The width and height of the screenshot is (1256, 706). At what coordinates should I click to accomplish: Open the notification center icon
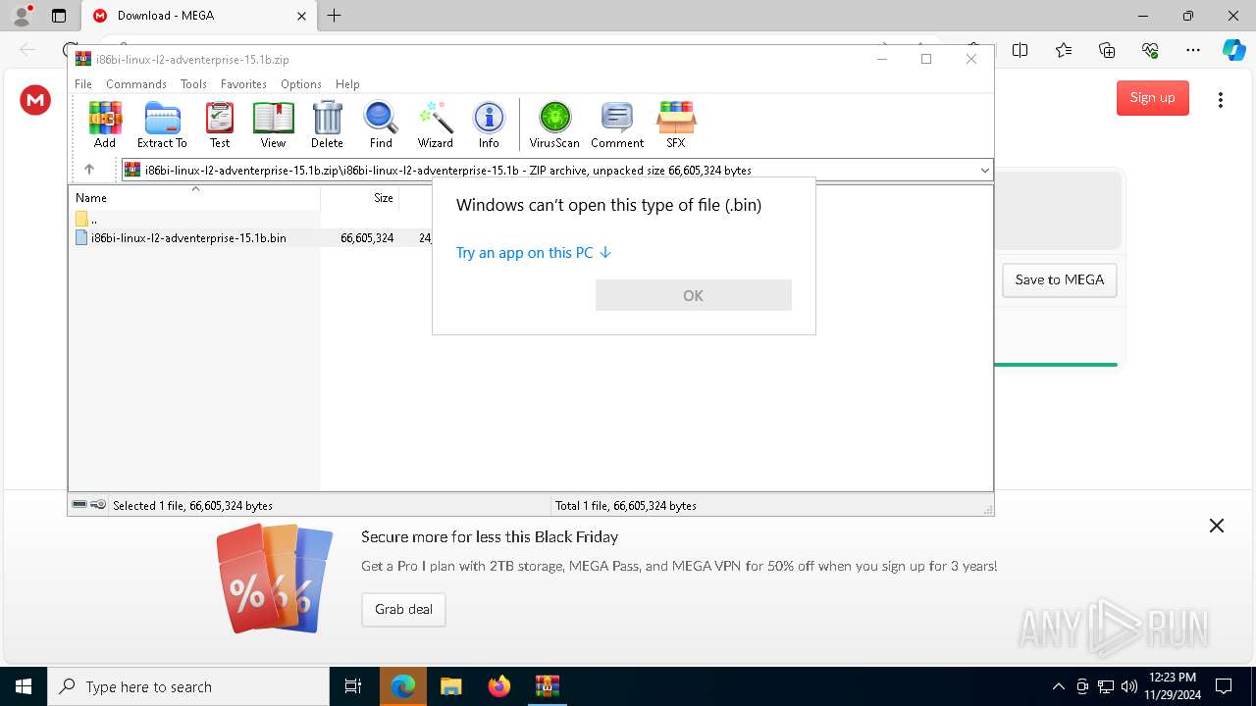[x=1224, y=686]
